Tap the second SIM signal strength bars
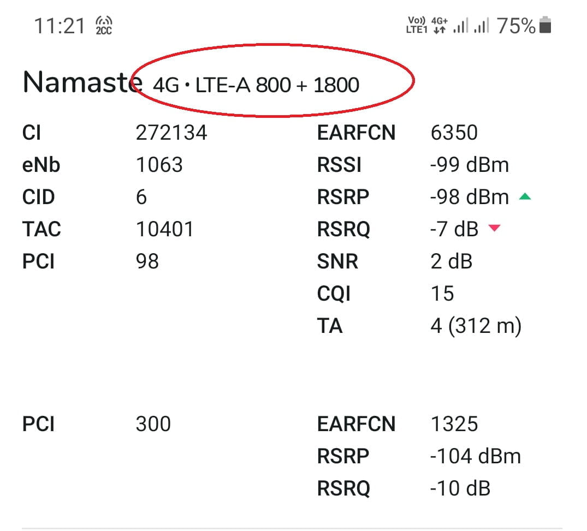Viewport: 587px width, 531px height. coord(482,26)
